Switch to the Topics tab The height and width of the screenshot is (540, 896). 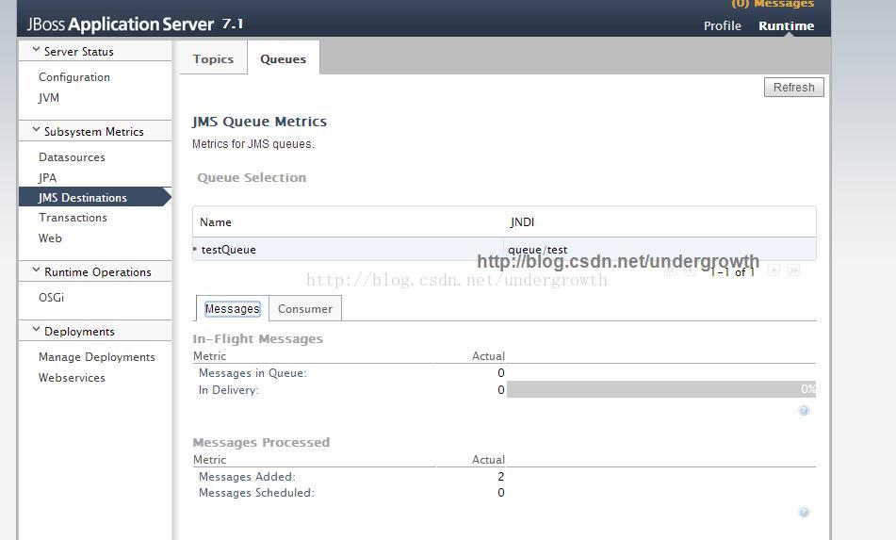pyautogui.click(x=213, y=58)
